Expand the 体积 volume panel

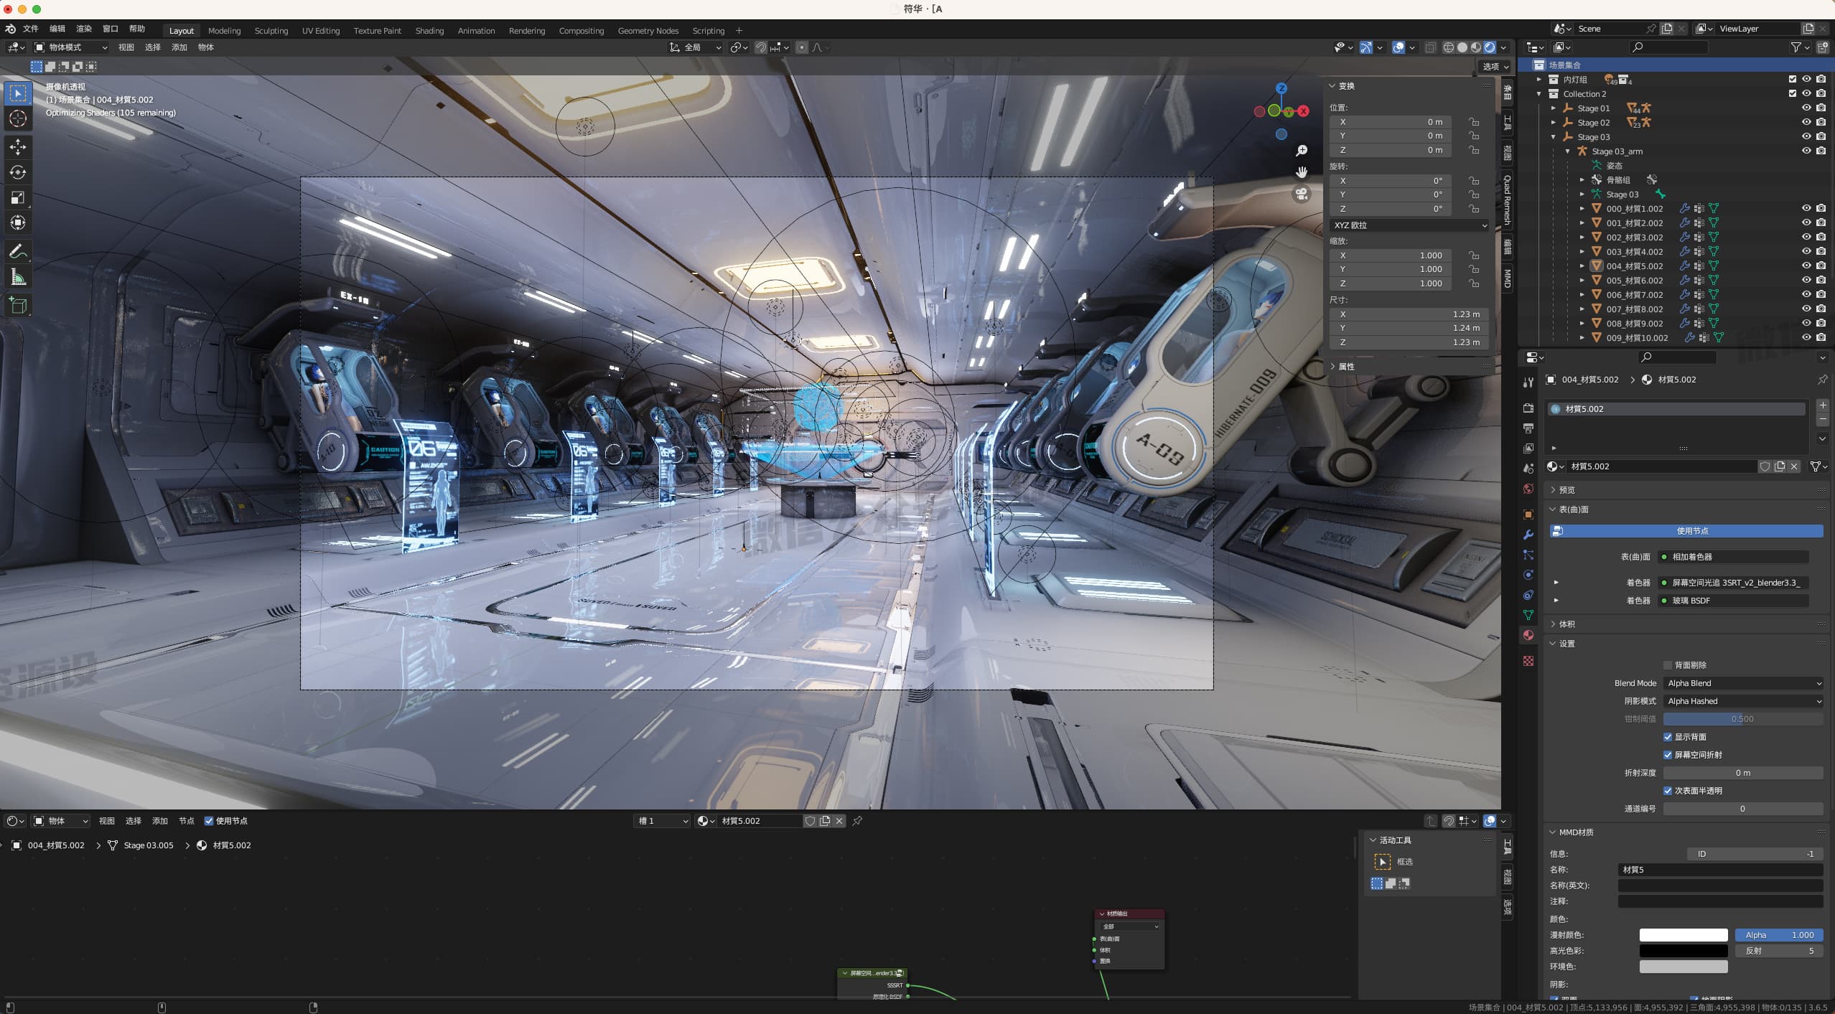coord(1566,624)
